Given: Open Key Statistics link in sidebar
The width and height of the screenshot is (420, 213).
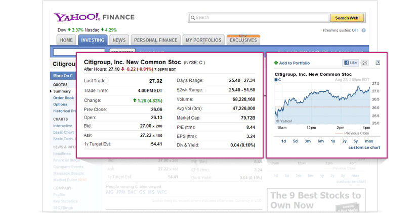Looking at the screenshot, I should click(65, 201).
